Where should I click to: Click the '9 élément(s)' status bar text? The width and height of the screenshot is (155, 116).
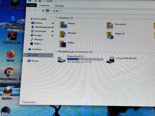29,102
